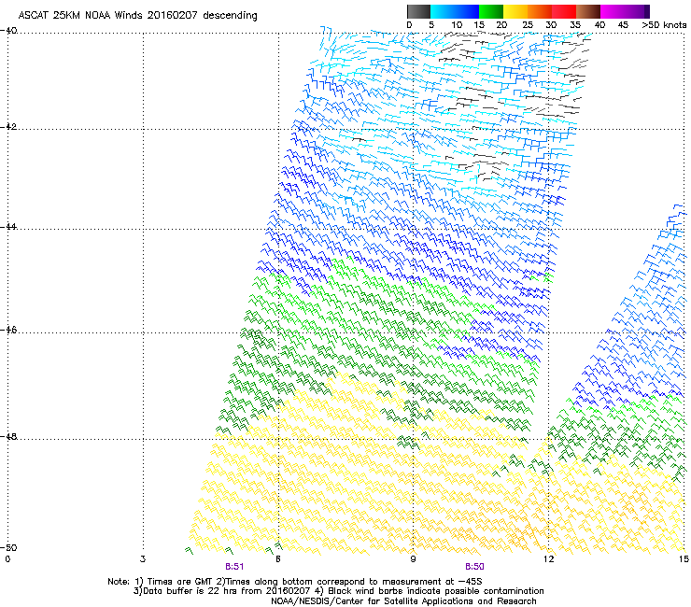Viewport: 691px width, 607px height.
Task: Click the '6' longitude label on bottom axis
Action: click(x=278, y=559)
